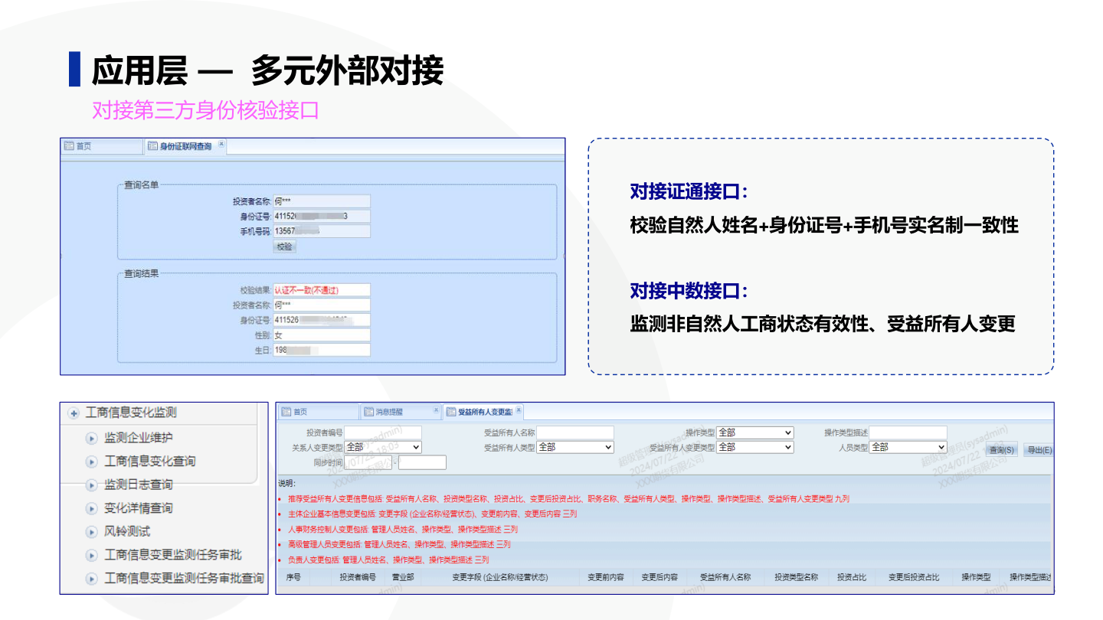The height and width of the screenshot is (620, 1103).
Task: Focus the 手机号码 input field
Action: click(322, 231)
